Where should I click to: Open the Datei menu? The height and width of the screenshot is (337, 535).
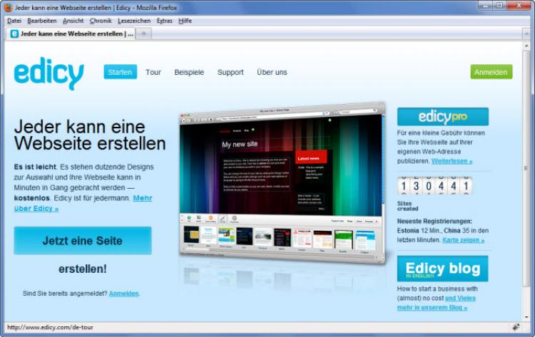coord(14,21)
